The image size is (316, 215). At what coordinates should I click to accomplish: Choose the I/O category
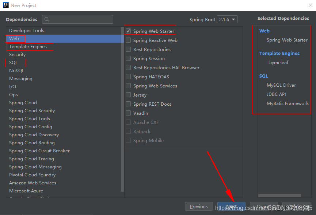click(64, 87)
